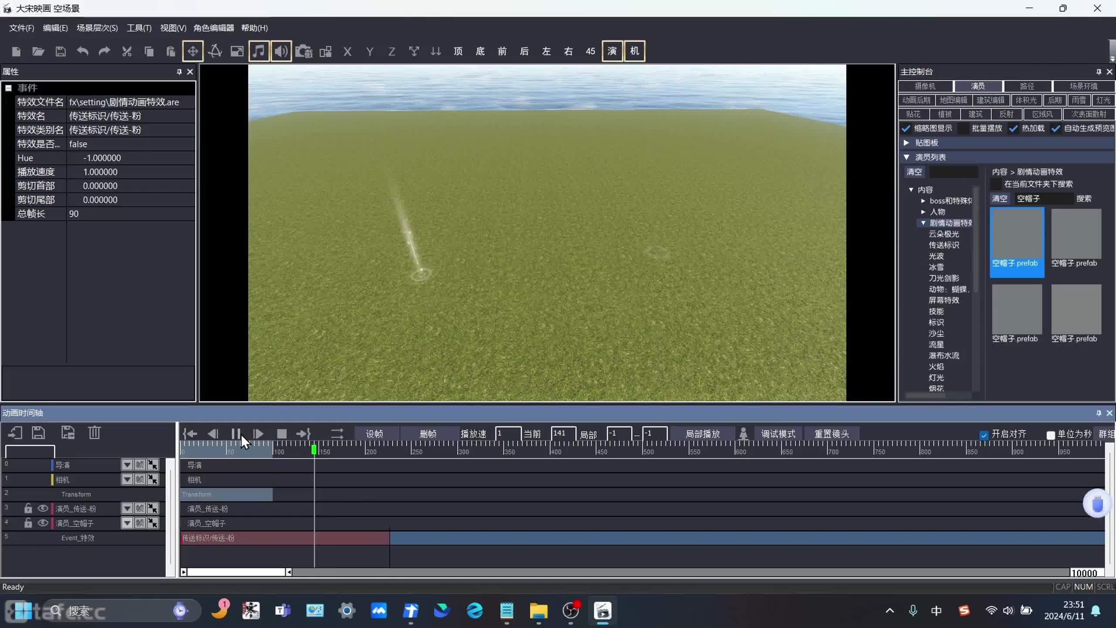Toggle lock on 演员_空帽子 track

point(28,523)
